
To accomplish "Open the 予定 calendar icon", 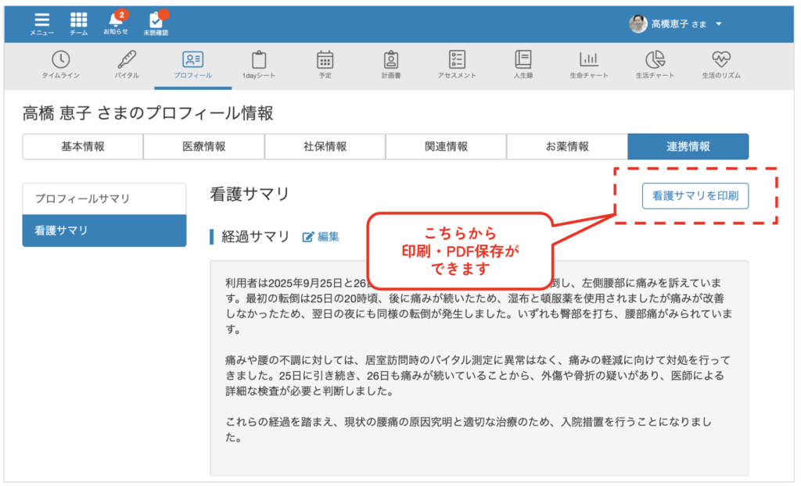I will pyautogui.click(x=325, y=60).
